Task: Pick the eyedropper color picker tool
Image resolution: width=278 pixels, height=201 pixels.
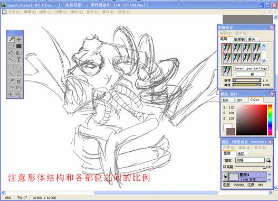Action: (x=11, y=81)
